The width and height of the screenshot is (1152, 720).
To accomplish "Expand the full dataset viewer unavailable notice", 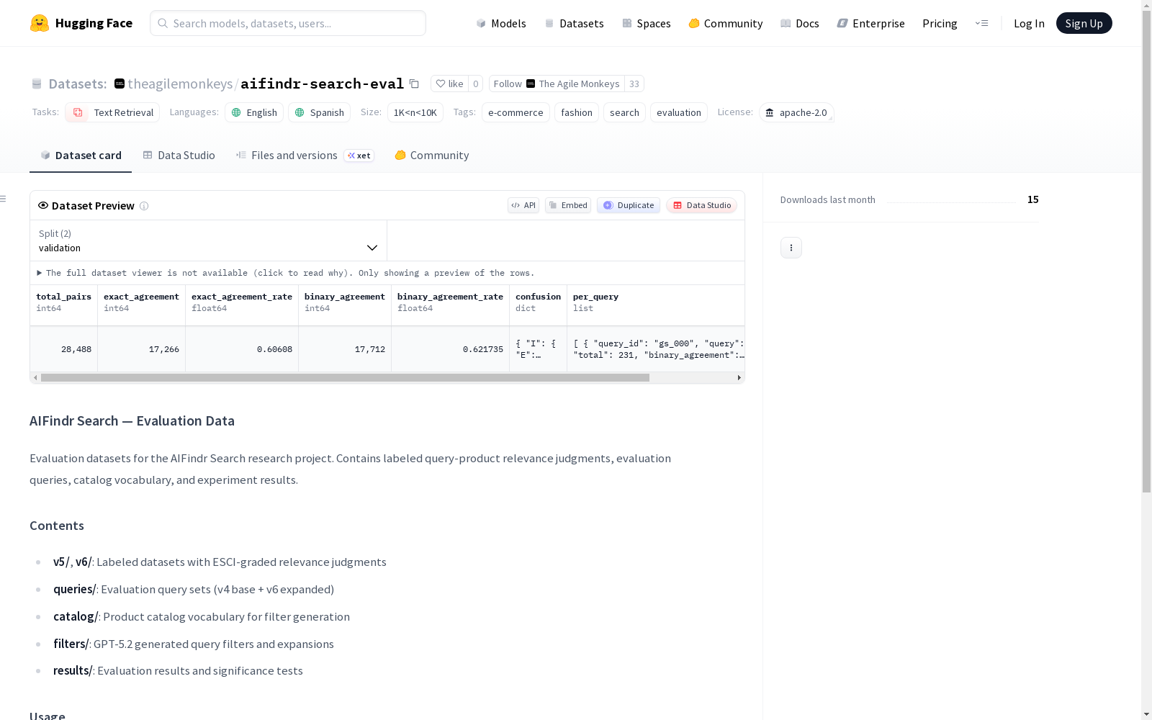I will click(286, 273).
